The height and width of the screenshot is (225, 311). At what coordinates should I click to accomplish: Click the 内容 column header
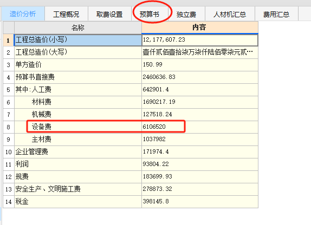point(200,28)
